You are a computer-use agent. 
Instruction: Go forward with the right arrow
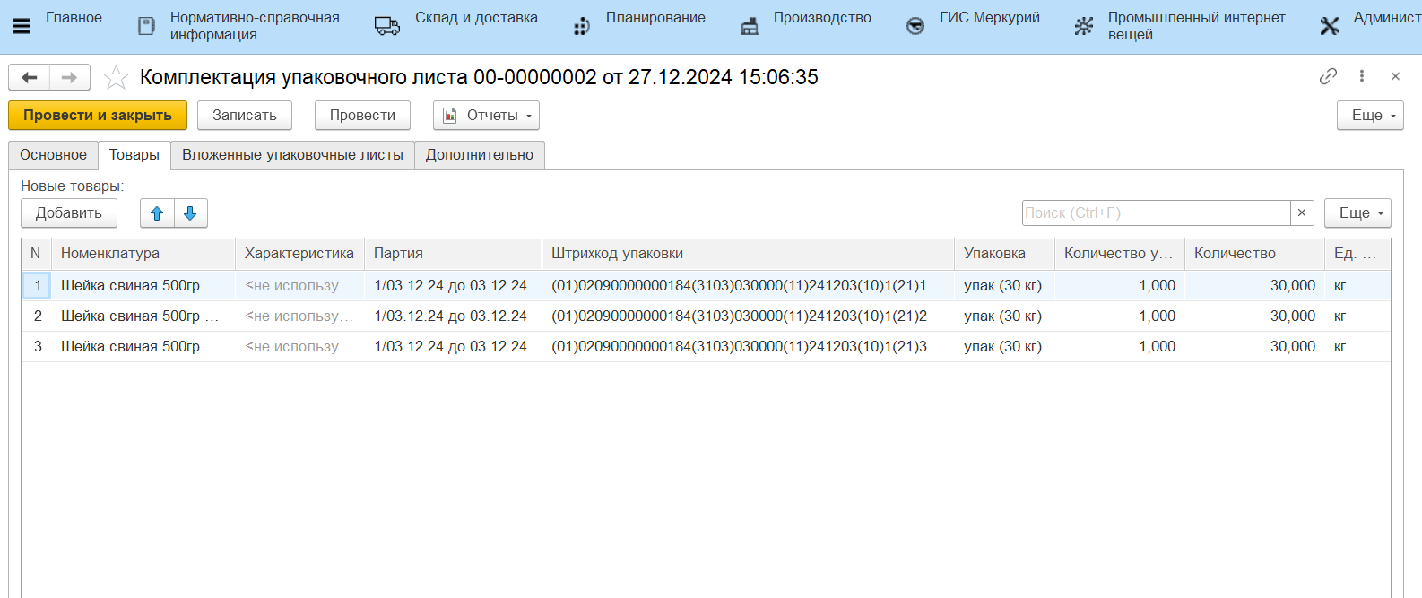tap(69, 78)
